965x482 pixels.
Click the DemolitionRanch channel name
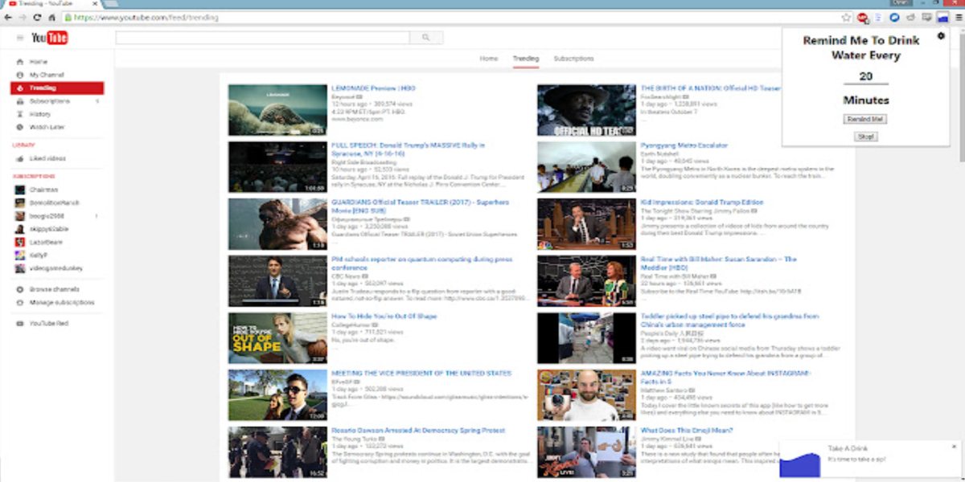(x=55, y=203)
